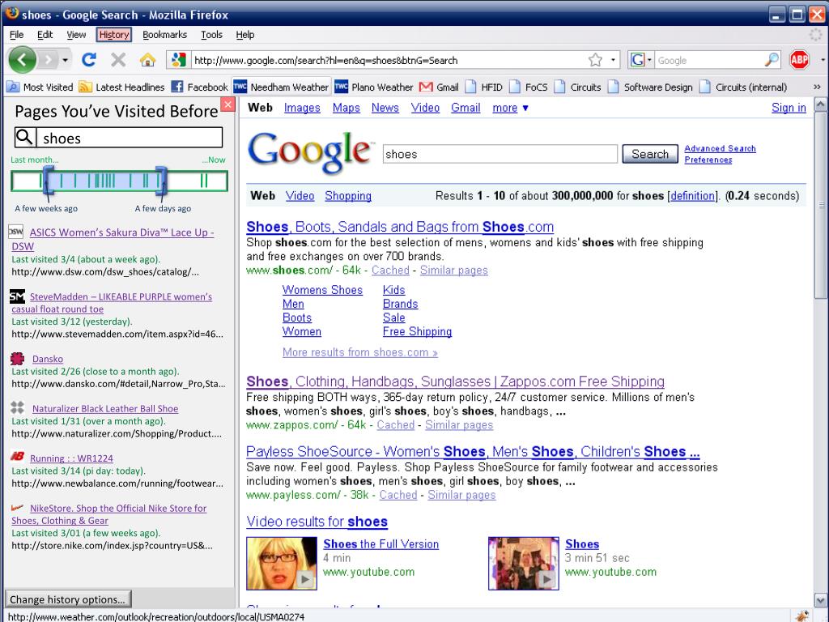This screenshot has width=829, height=622.
Task: Click the Nike swoosh favicon
Action: pos(18,507)
